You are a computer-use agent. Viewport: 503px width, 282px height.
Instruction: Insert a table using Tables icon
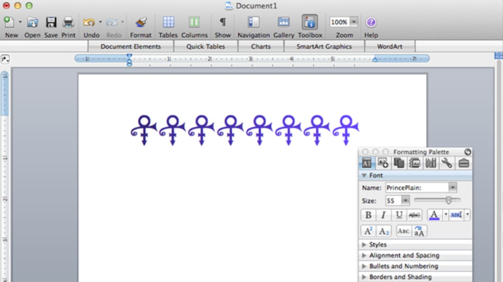click(x=168, y=22)
